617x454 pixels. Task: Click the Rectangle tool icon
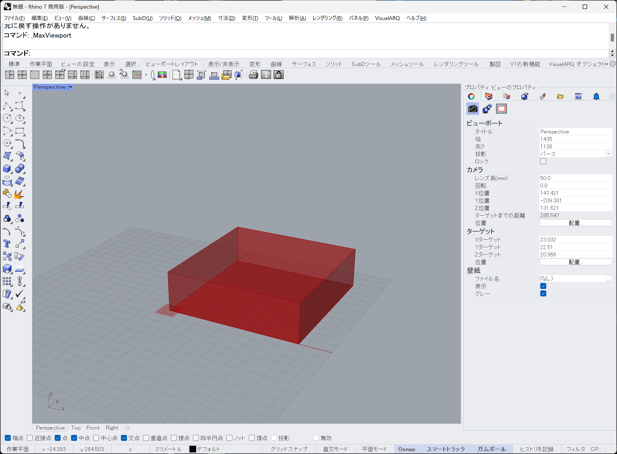tap(20, 131)
